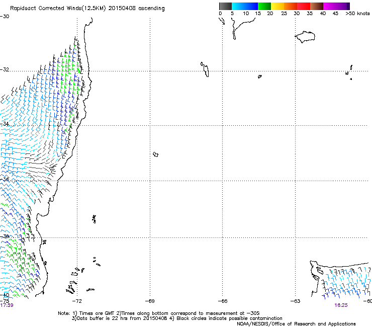372x327 pixels.
Task: Click the legend label '35'
Action: [310, 14]
